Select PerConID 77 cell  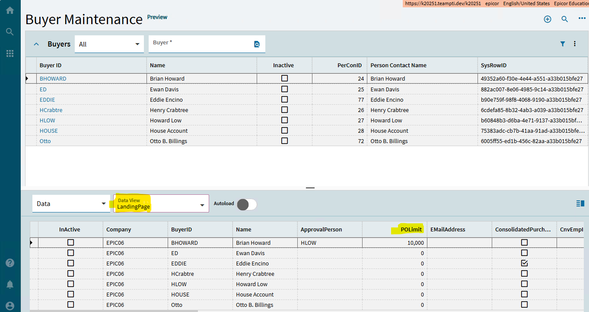(x=340, y=100)
